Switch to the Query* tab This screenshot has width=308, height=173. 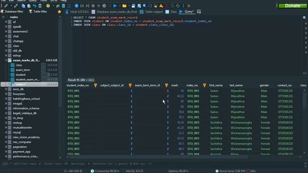[187, 12]
